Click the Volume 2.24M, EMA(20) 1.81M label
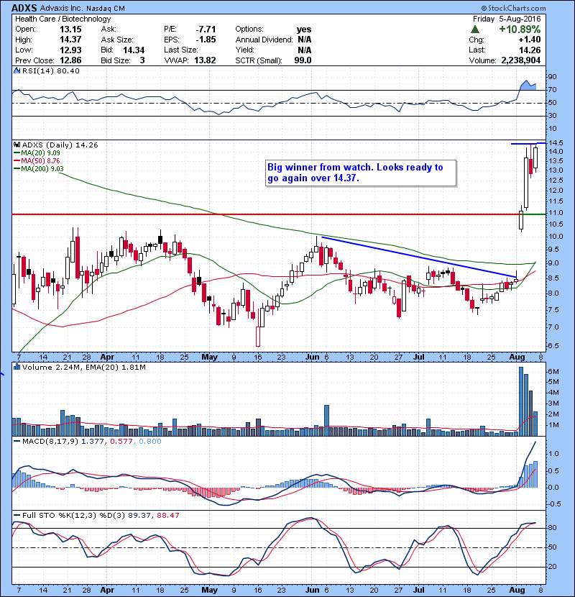 point(84,367)
